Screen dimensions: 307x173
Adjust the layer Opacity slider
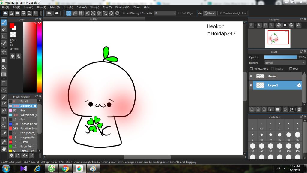tap(280, 57)
